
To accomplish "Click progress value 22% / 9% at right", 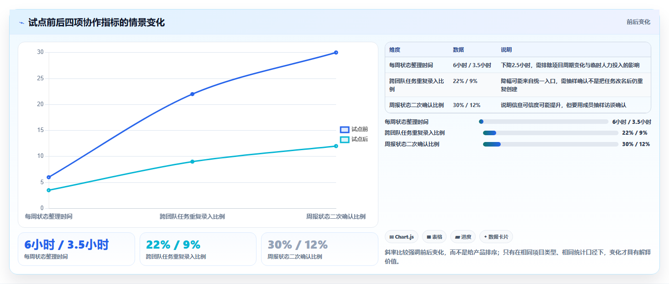I will (x=634, y=133).
